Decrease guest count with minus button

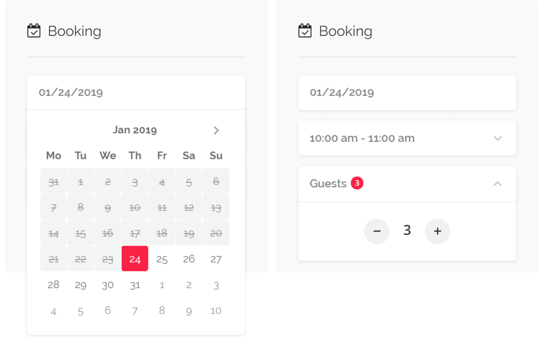[x=377, y=231]
